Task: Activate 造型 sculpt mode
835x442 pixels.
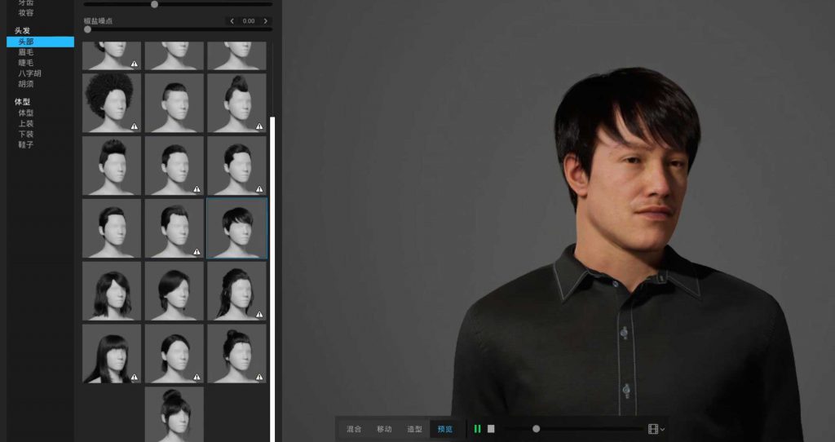Action: point(414,429)
